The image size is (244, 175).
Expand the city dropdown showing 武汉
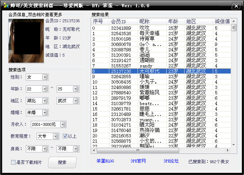pos(76,101)
